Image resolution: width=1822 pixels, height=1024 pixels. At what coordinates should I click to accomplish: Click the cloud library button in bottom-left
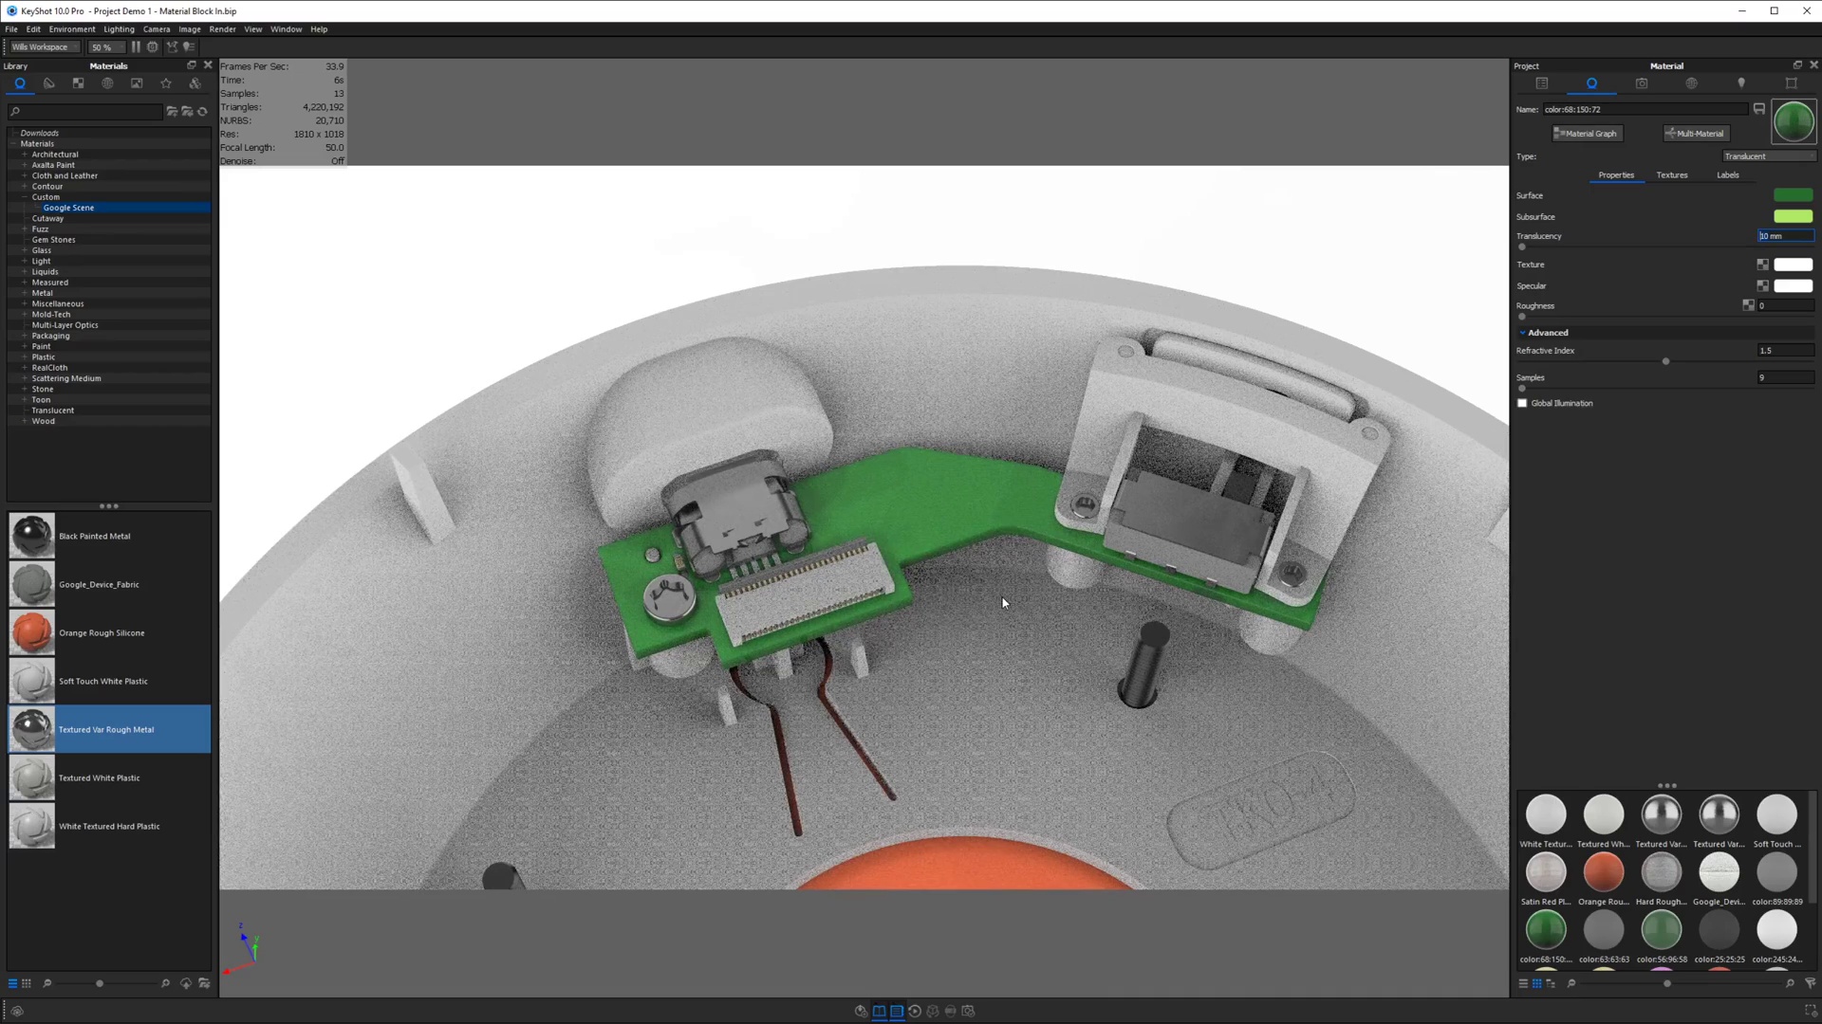(16, 1011)
